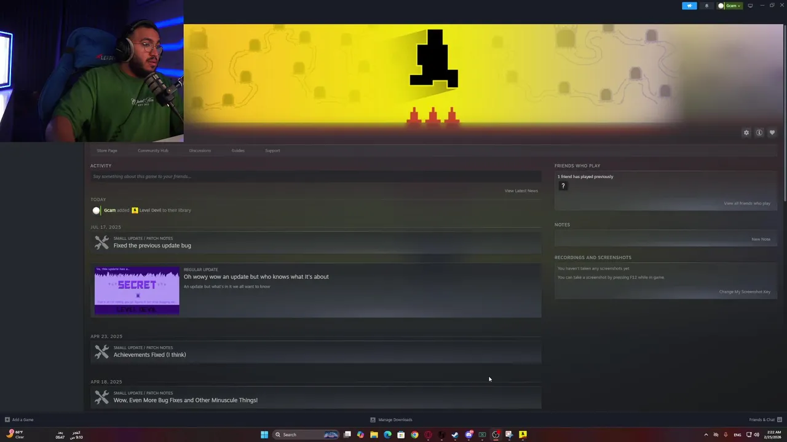Open Gcam username link in activity
787x442 pixels.
point(109,210)
